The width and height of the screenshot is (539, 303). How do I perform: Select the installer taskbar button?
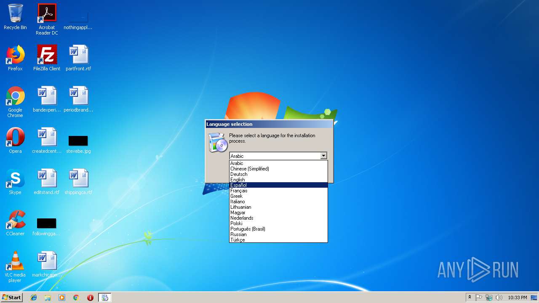[x=105, y=298]
